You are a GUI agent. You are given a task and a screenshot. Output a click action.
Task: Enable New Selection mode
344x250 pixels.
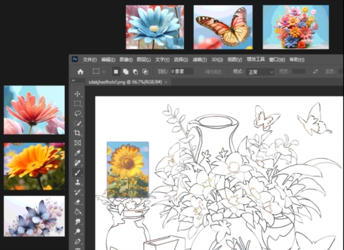click(116, 72)
